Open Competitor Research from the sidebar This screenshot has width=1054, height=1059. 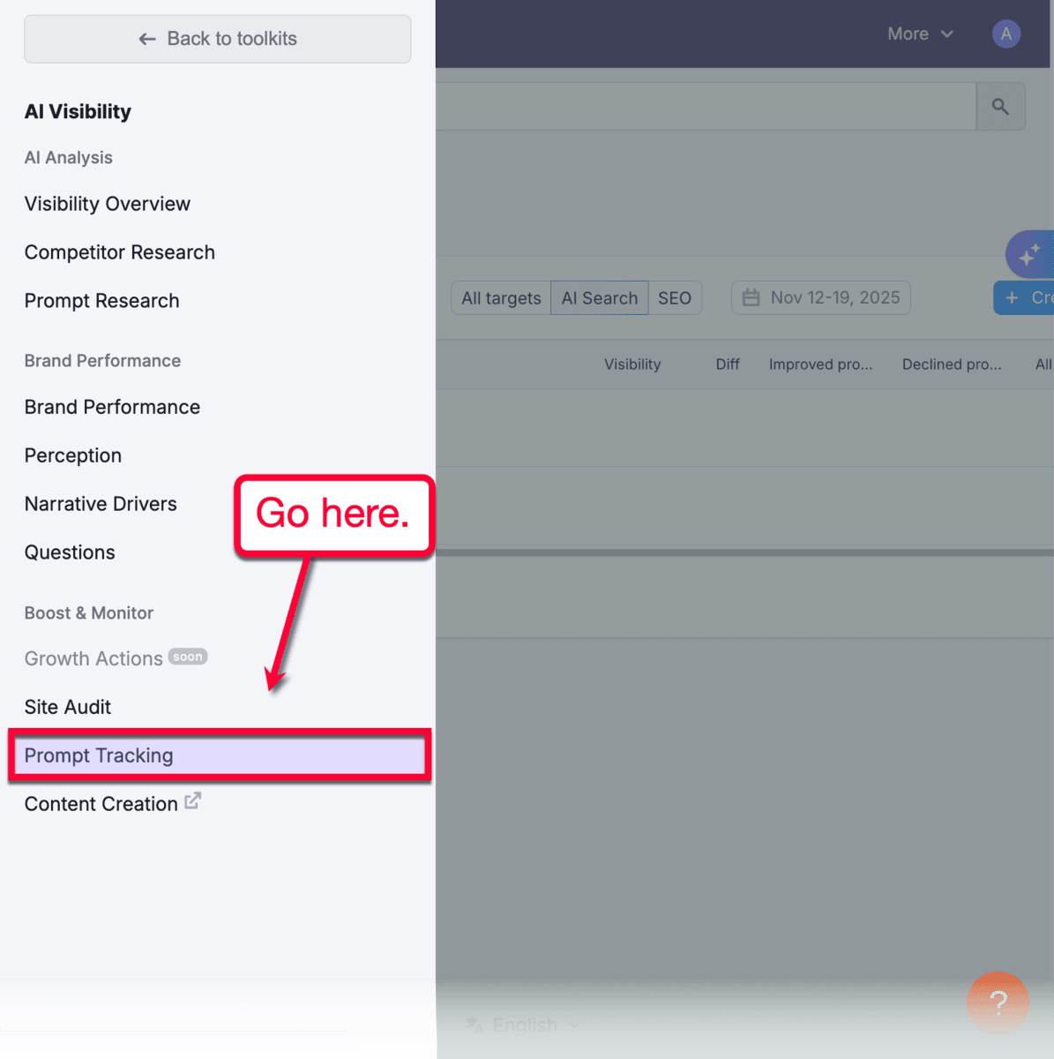tap(119, 252)
